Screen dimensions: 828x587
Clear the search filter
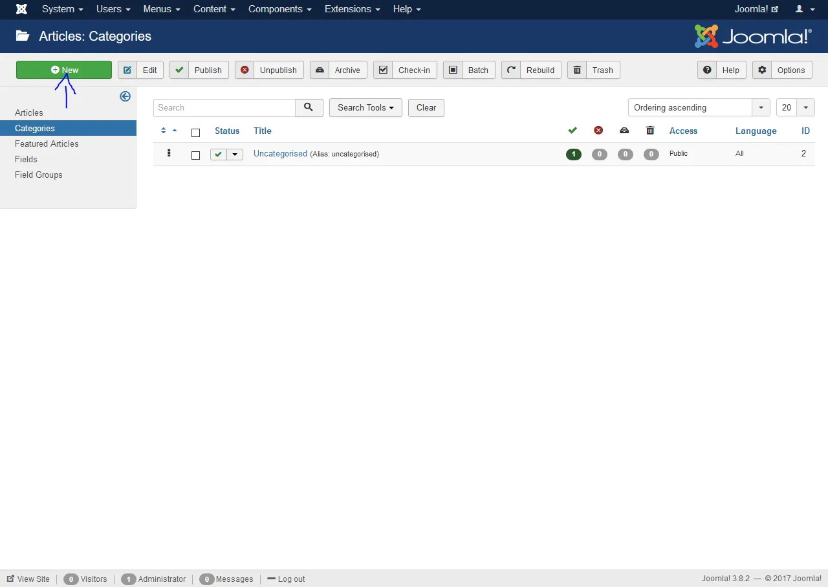[426, 107]
